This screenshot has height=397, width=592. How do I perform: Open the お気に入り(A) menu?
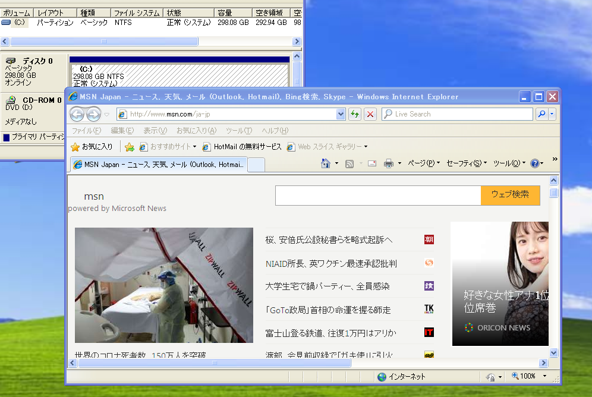click(196, 131)
